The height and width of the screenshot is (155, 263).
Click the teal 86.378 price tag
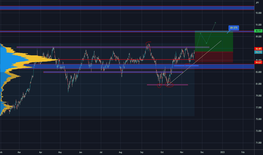(258, 52)
